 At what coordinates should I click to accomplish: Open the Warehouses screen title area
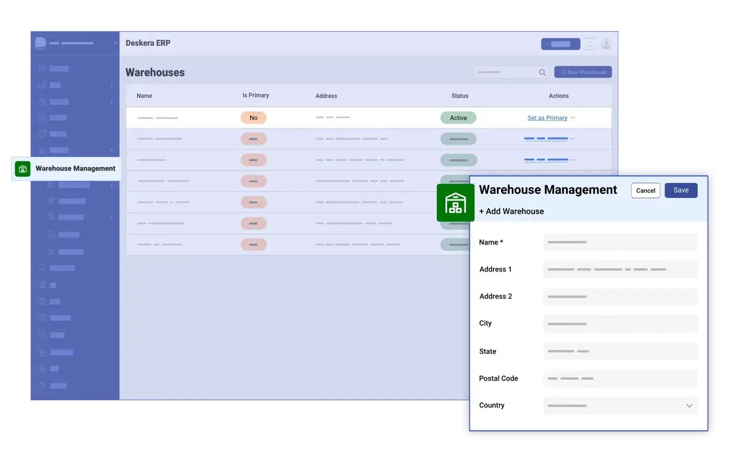pyautogui.click(x=155, y=72)
